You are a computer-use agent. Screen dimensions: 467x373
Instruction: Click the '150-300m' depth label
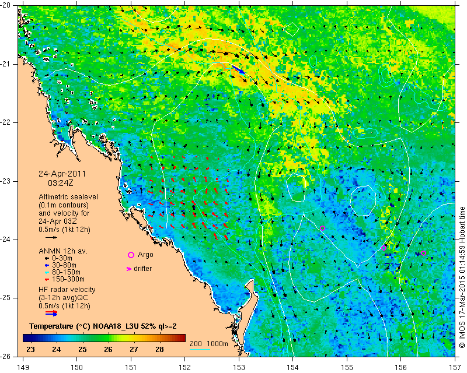(68, 280)
